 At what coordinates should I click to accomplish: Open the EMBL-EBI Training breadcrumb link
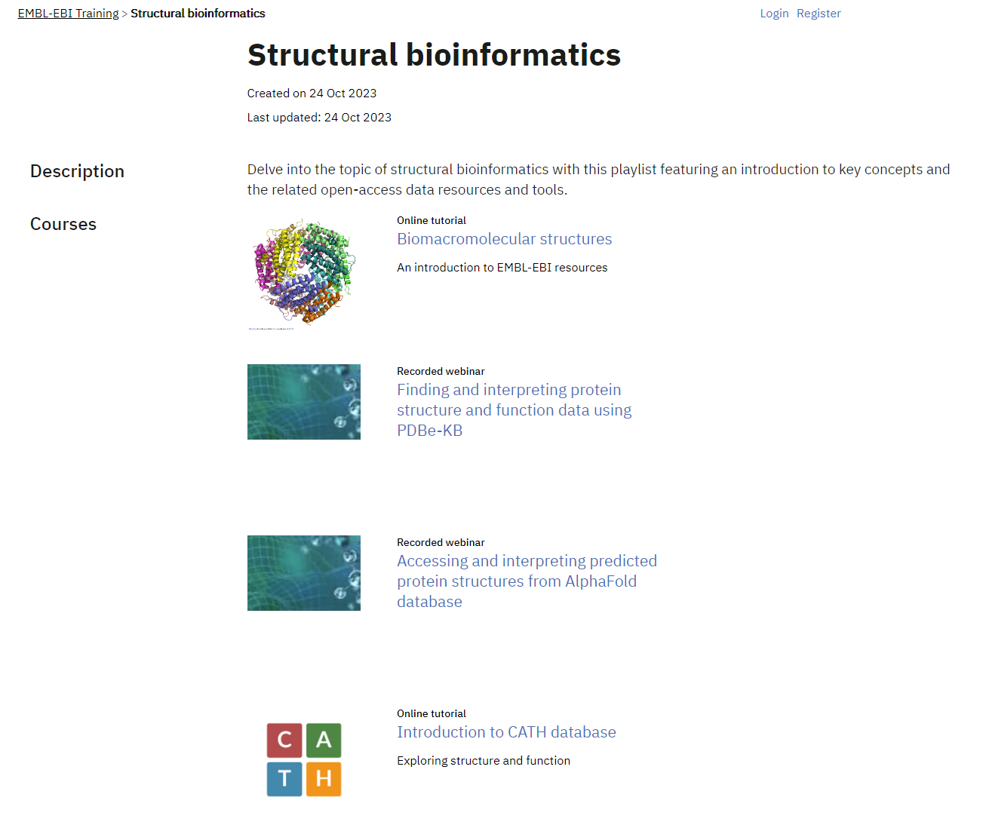68,14
